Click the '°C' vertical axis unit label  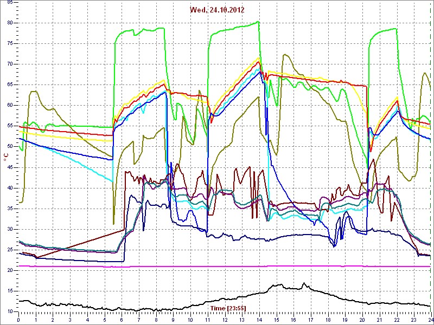6,157
